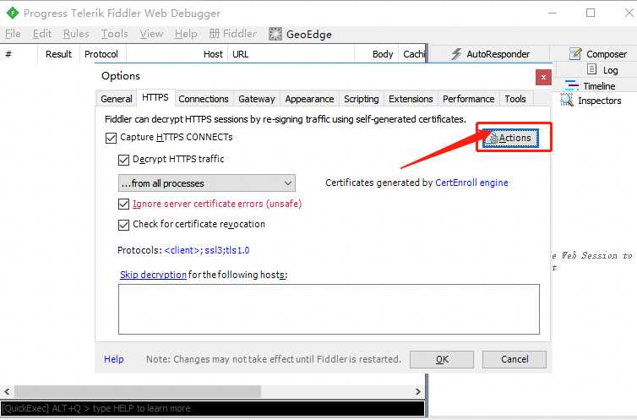Switch to the Gateway tab

(x=257, y=99)
